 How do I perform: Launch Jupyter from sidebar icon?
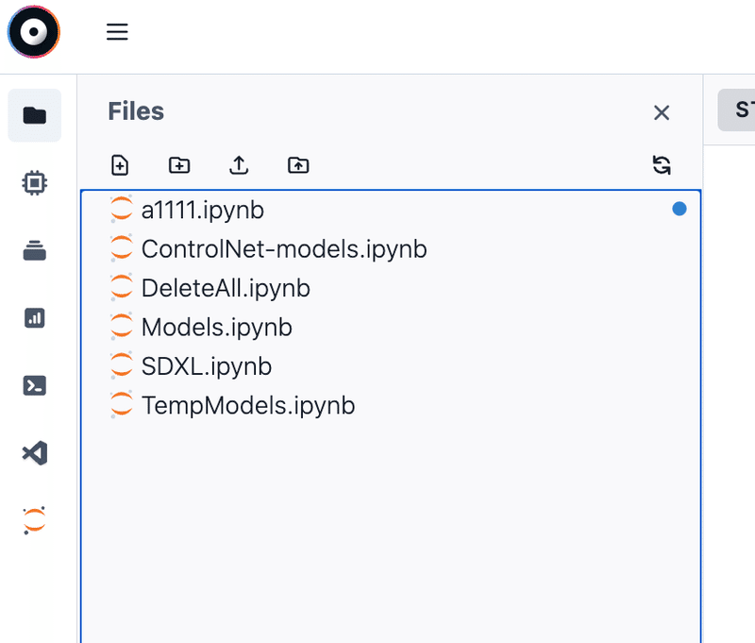pos(35,520)
